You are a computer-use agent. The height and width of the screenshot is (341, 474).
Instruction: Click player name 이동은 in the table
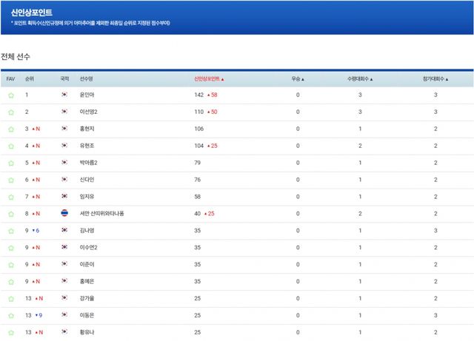pos(87,316)
